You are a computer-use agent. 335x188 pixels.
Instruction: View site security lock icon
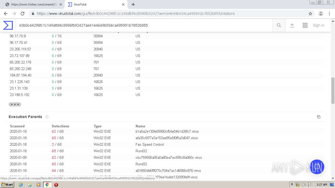33,14
